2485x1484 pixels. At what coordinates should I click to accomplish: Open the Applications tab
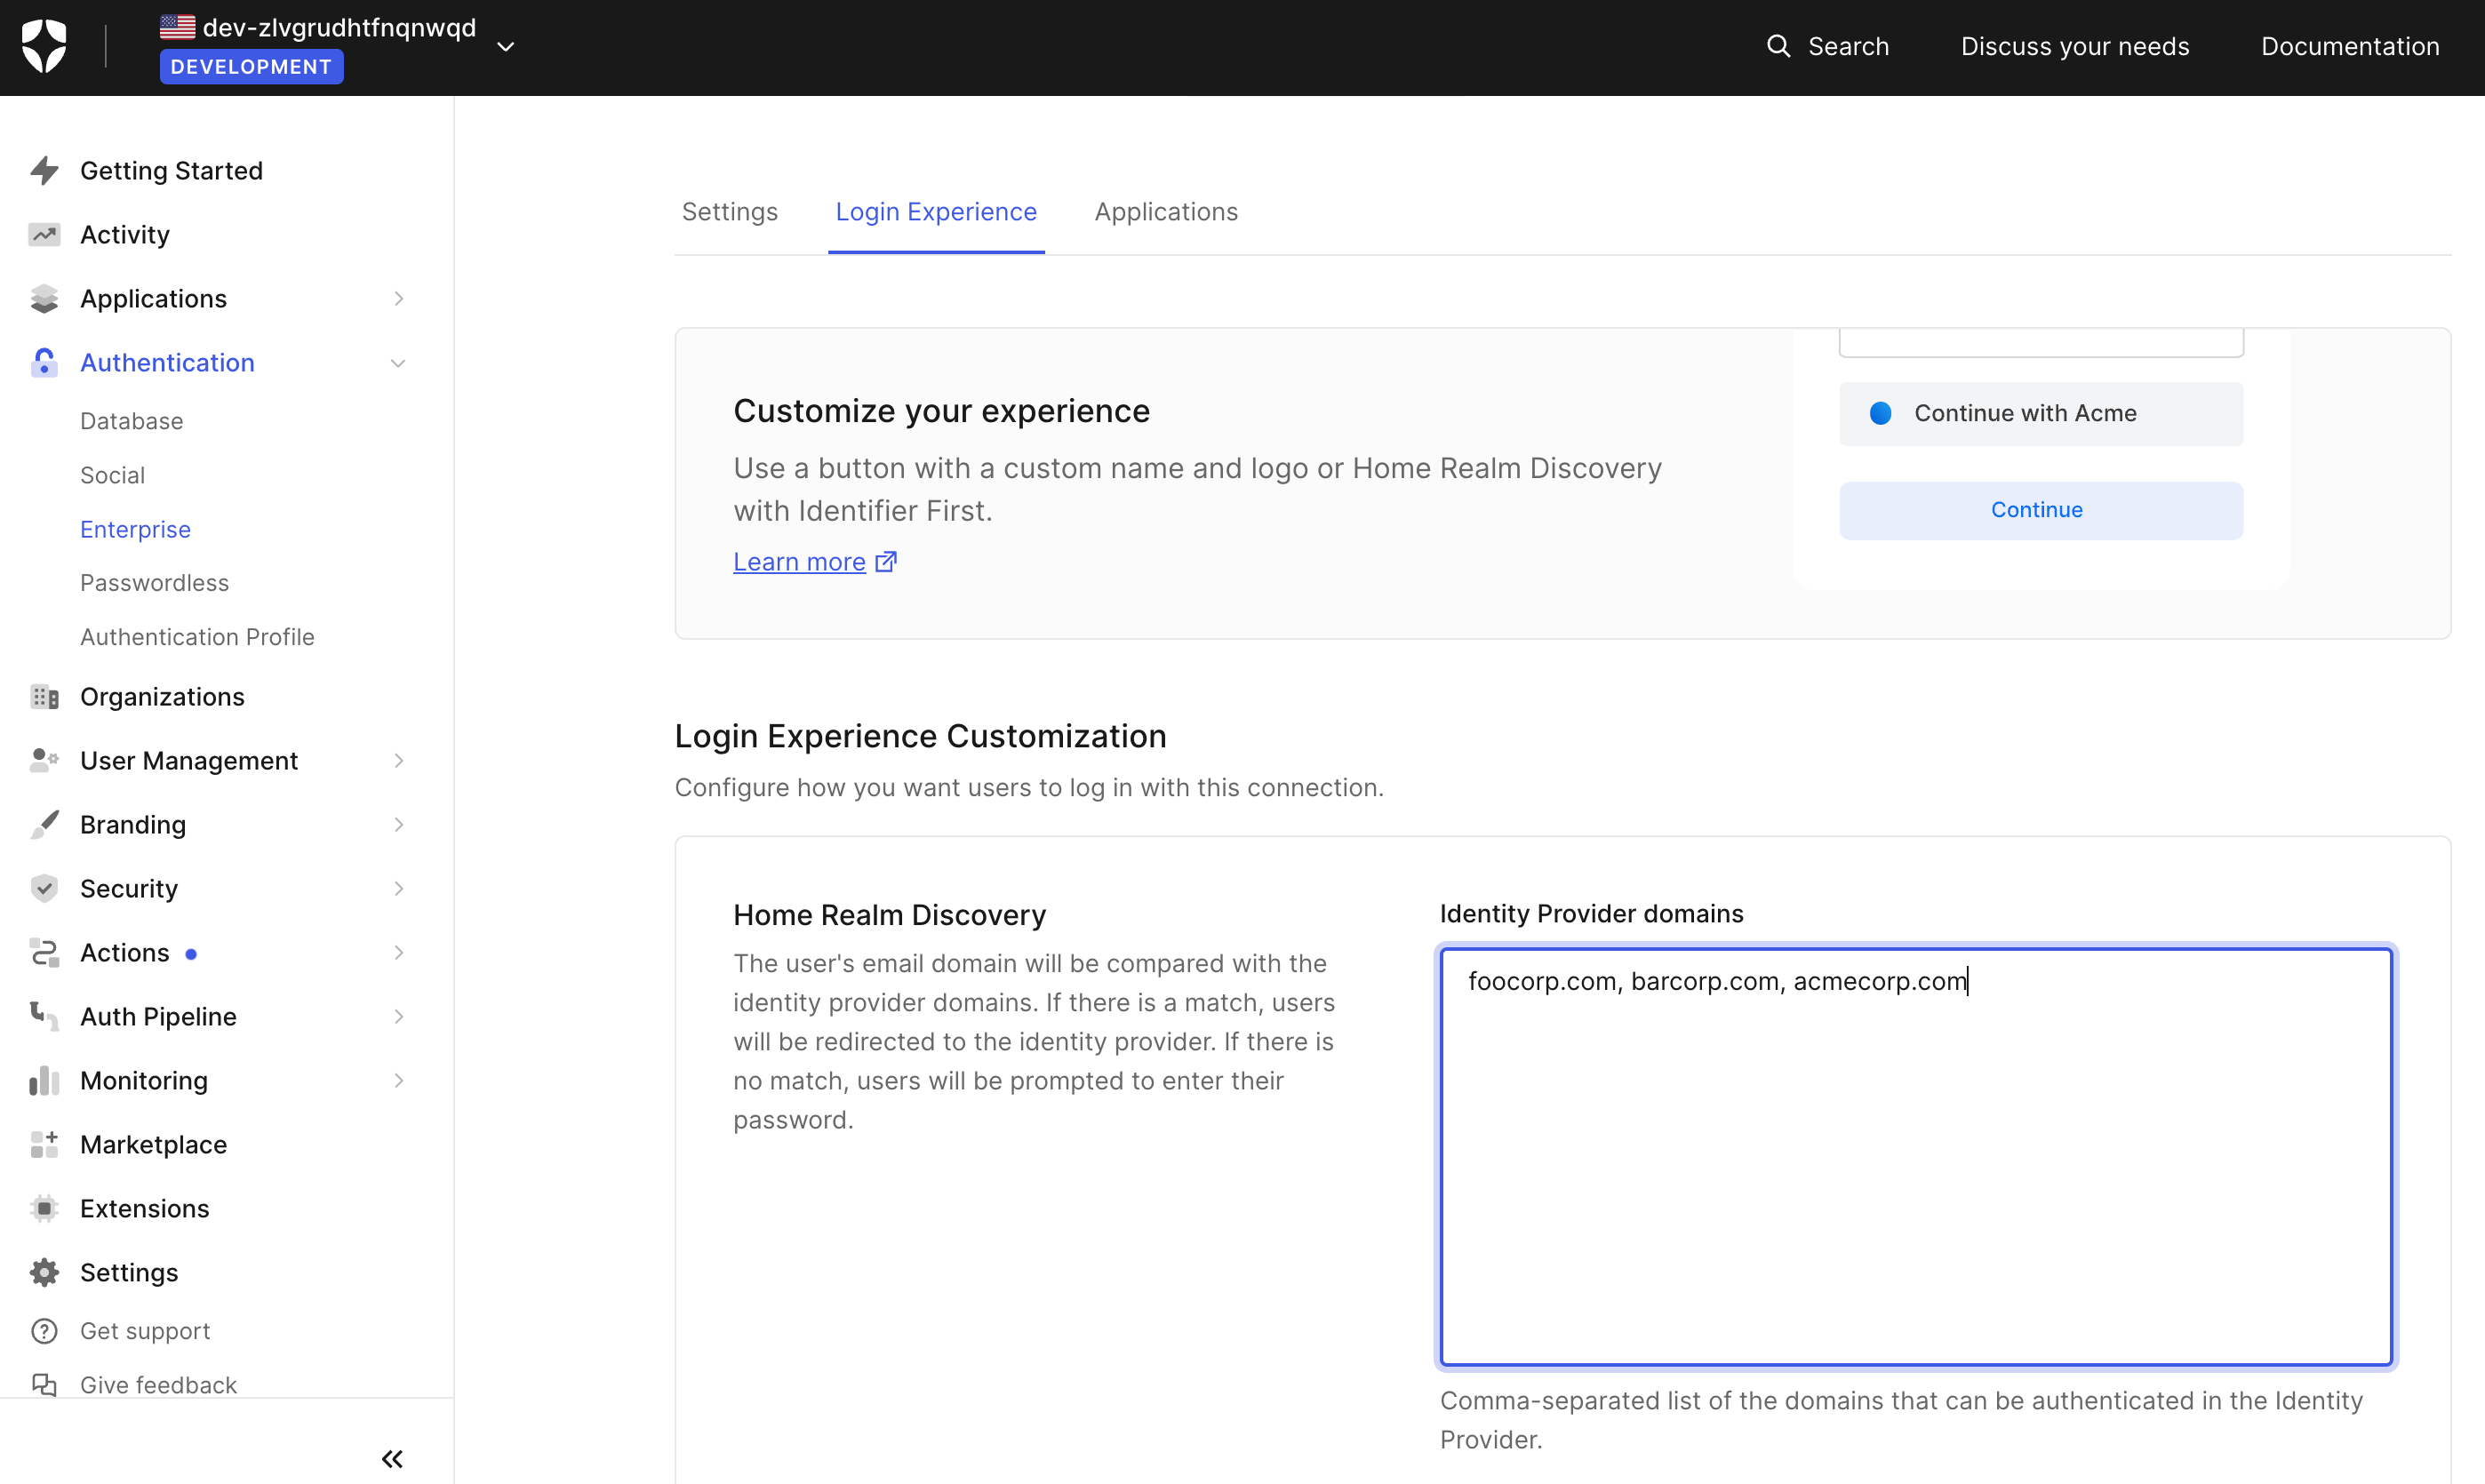click(1165, 211)
